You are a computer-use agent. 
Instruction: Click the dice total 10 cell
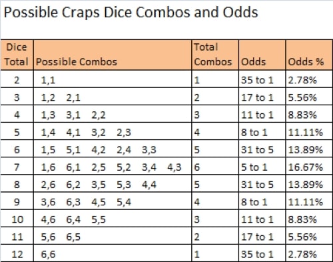point(17,219)
